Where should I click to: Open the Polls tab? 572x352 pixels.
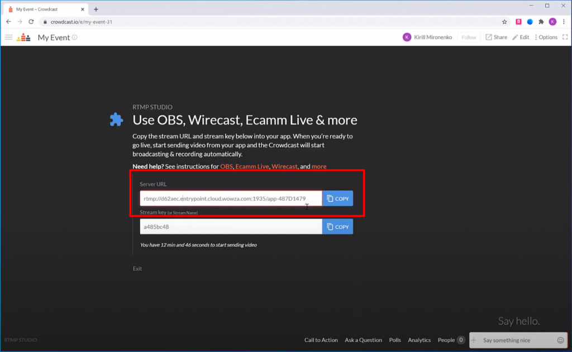395,340
